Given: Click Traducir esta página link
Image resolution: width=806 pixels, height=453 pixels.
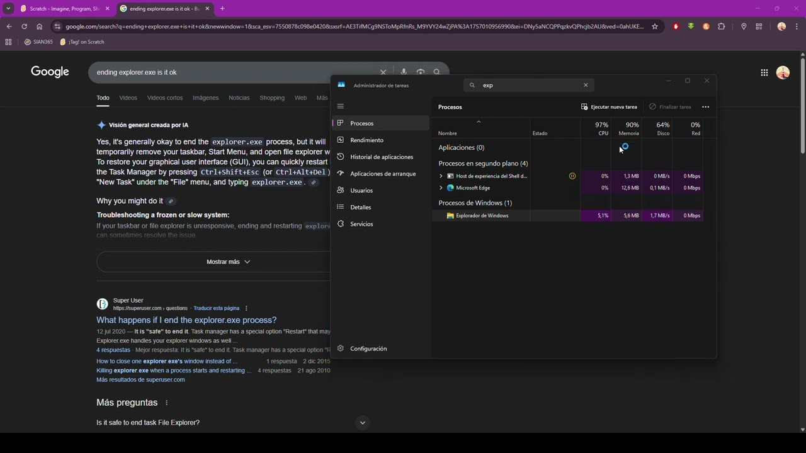Looking at the screenshot, I should tap(216, 308).
